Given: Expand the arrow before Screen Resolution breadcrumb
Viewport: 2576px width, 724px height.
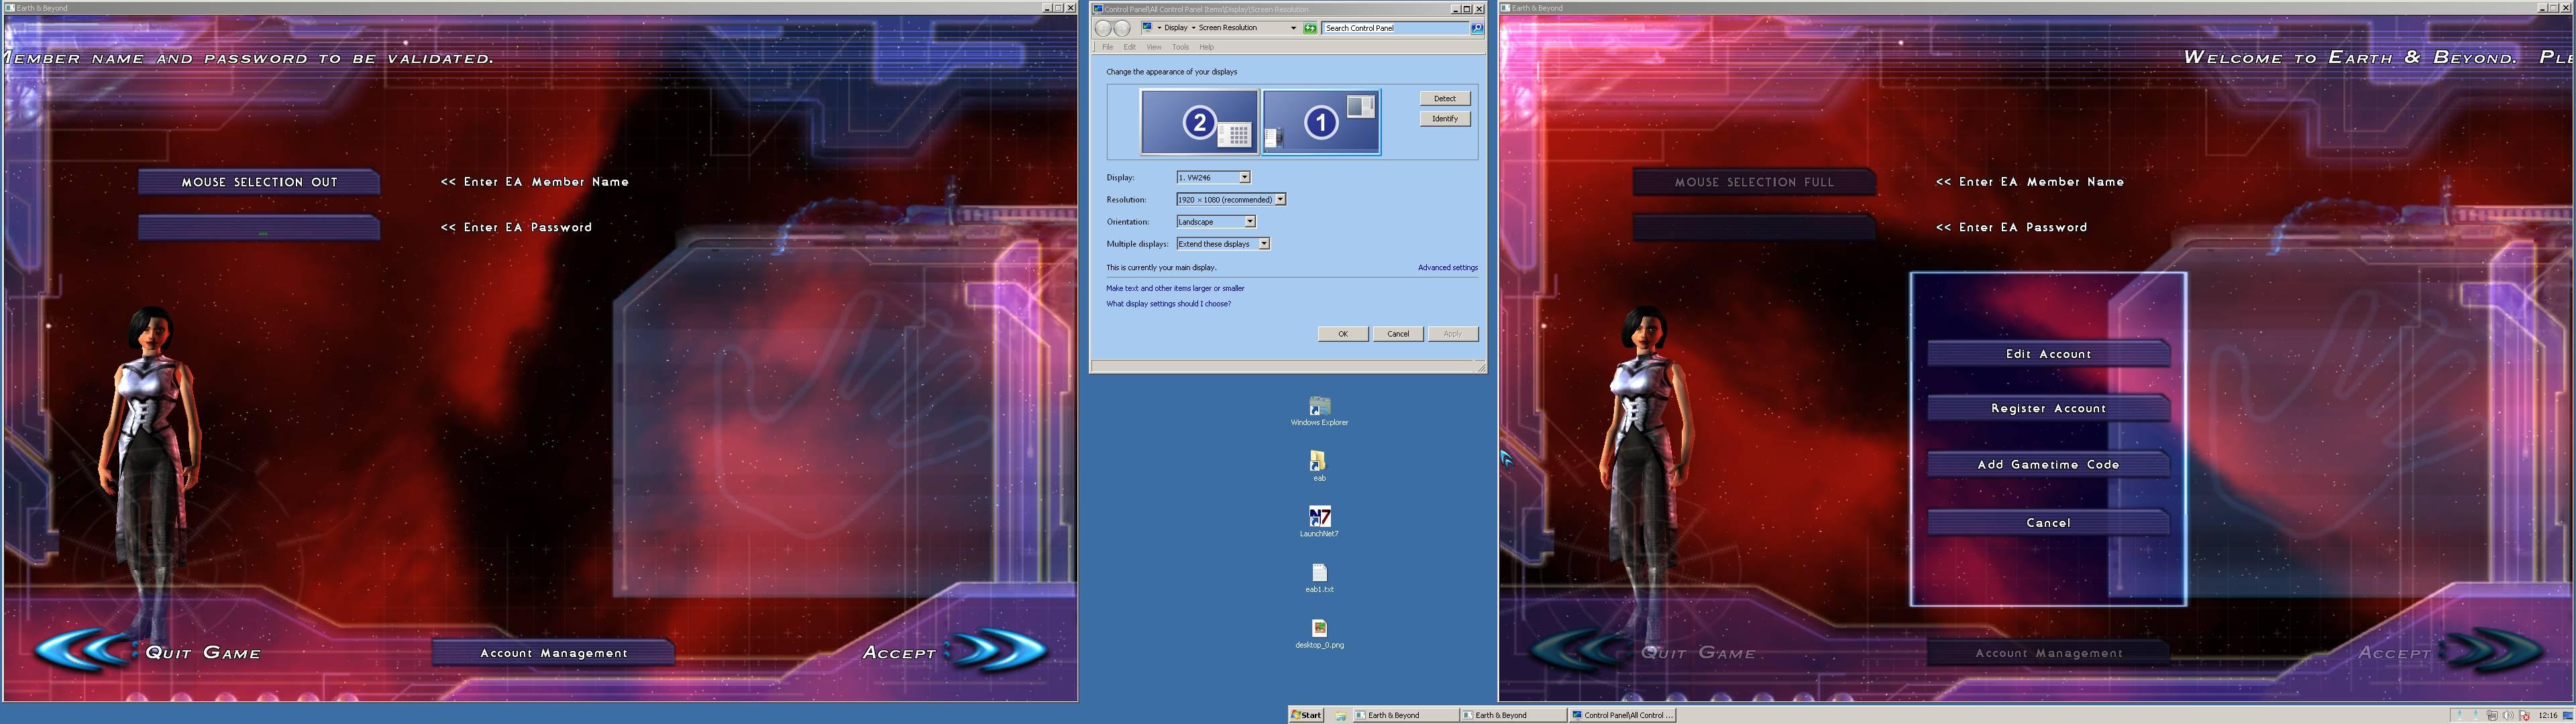Looking at the screenshot, I should [1194, 28].
